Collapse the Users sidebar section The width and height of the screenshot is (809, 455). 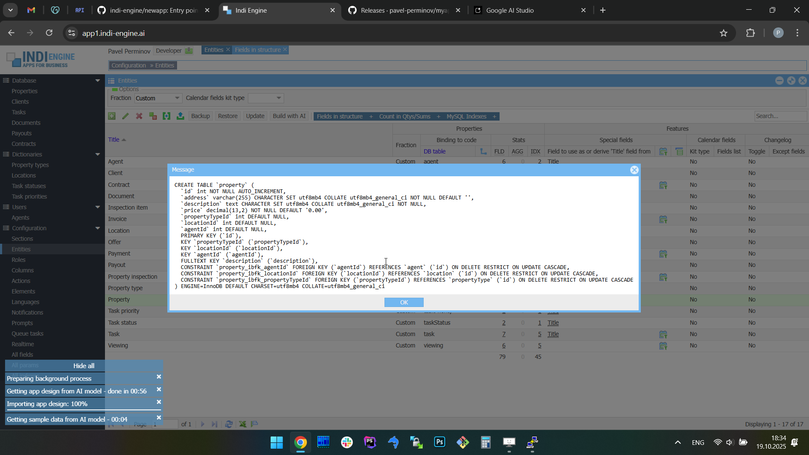(x=97, y=207)
